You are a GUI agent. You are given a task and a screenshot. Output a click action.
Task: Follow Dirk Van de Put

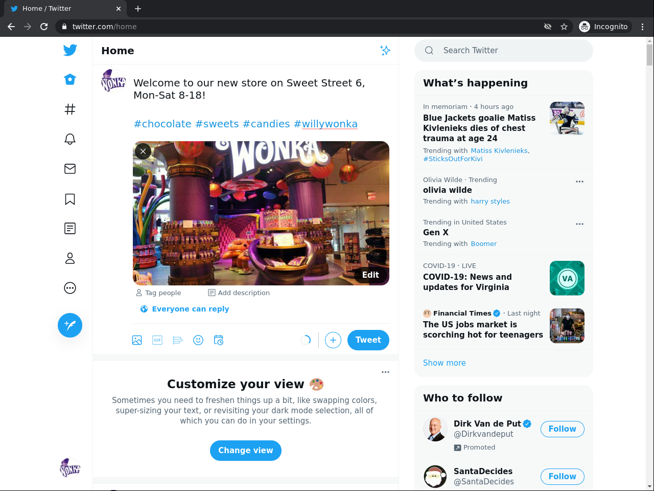pyautogui.click(x=563, y=429)
